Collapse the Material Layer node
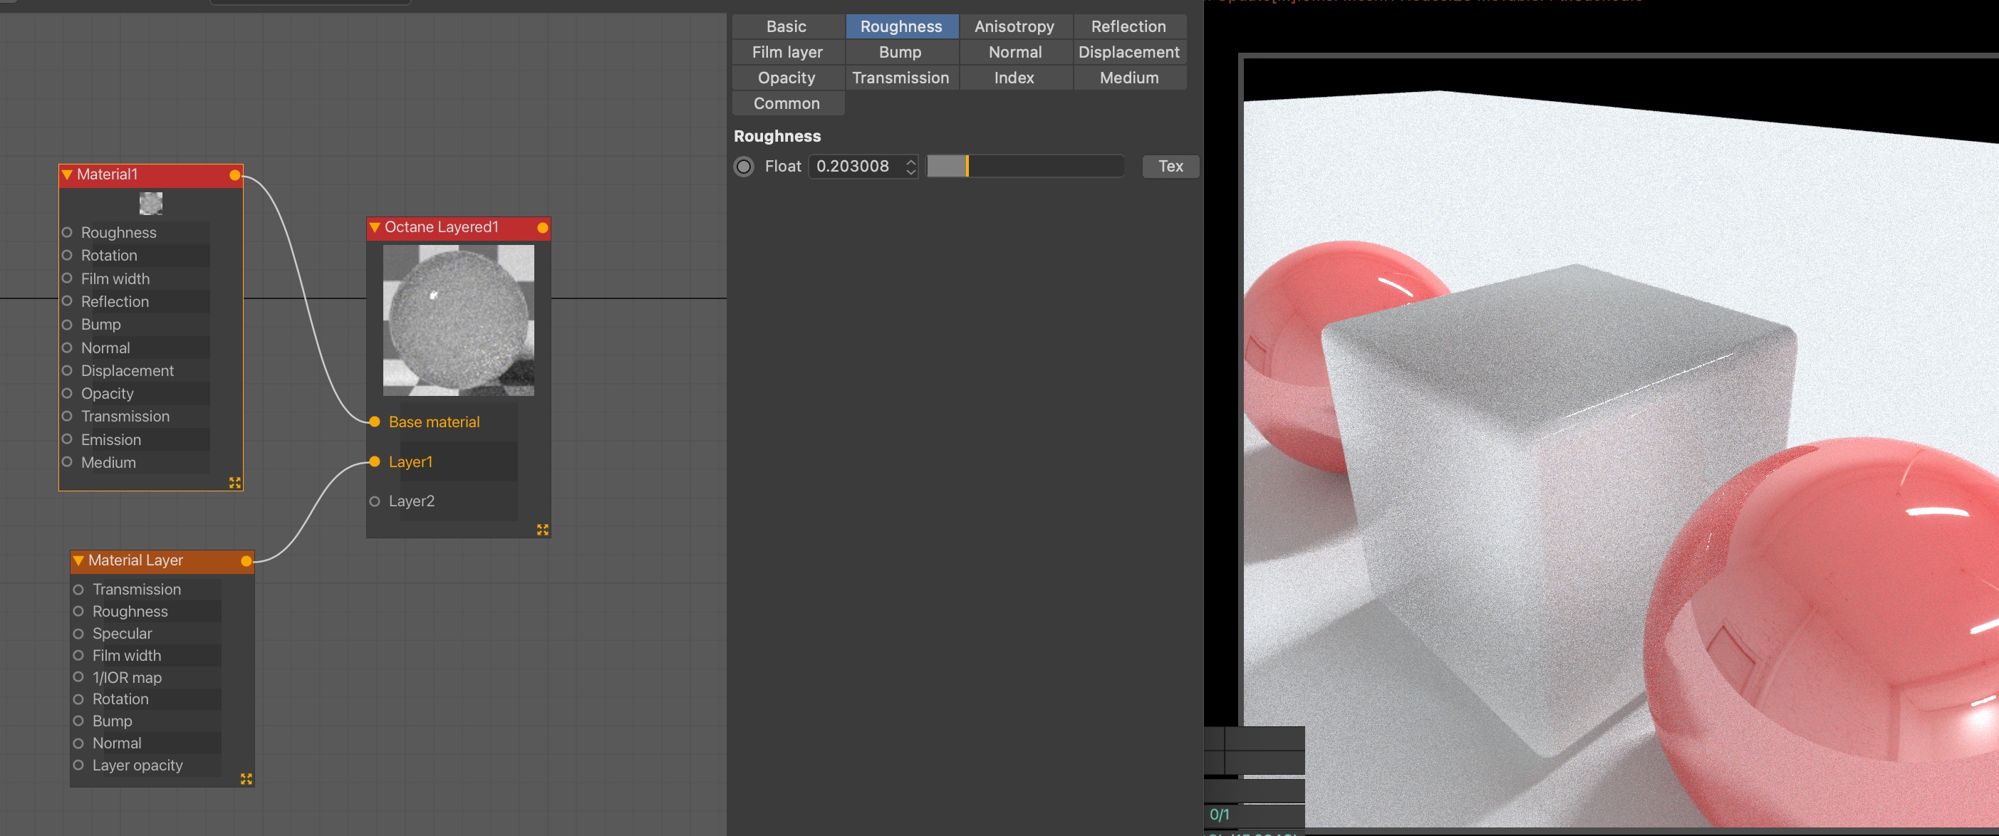Viewport: 1999px width, 836px height. 78,560
